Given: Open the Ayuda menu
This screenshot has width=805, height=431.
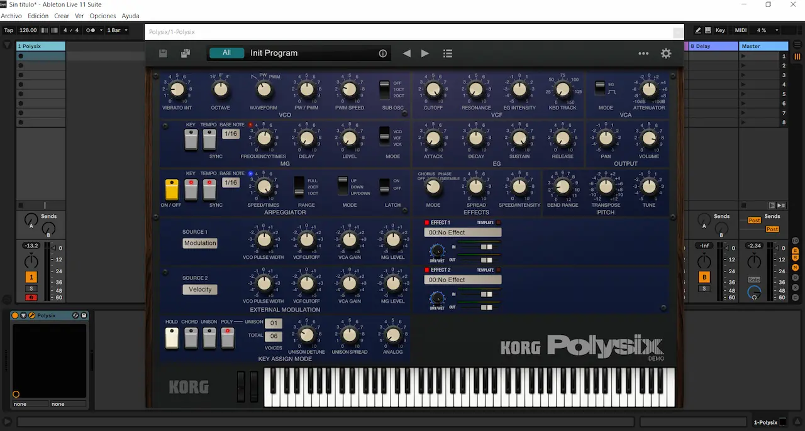Looking at the screenshot, I should 130,16.
